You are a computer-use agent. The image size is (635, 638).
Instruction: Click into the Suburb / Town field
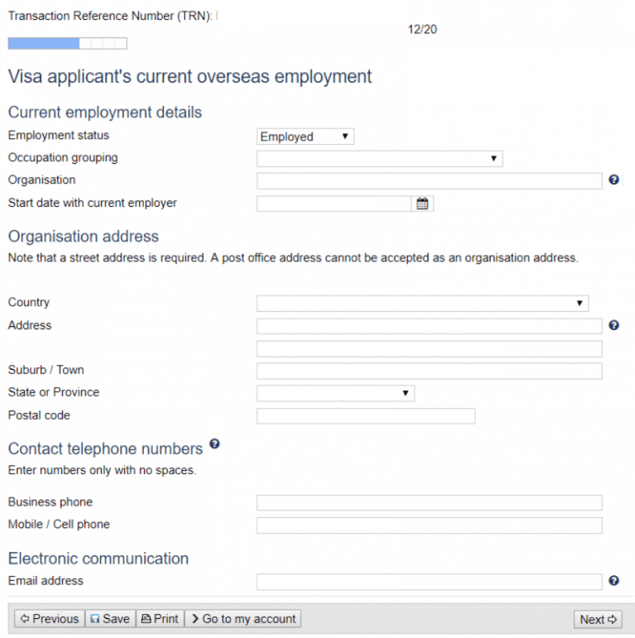[x=429, y=371]
